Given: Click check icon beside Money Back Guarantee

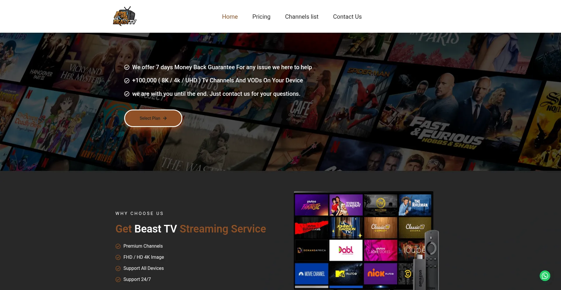Looking at the screenshot, I should 127,67.
